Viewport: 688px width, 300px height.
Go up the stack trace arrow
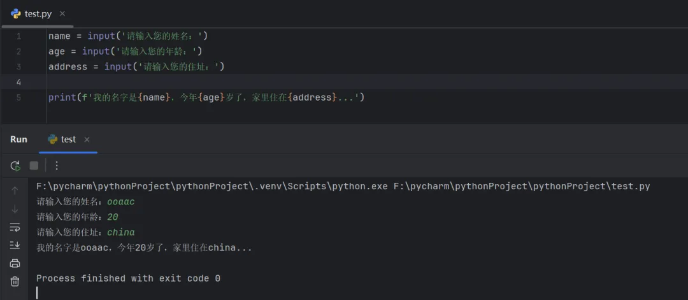point(15,191)
